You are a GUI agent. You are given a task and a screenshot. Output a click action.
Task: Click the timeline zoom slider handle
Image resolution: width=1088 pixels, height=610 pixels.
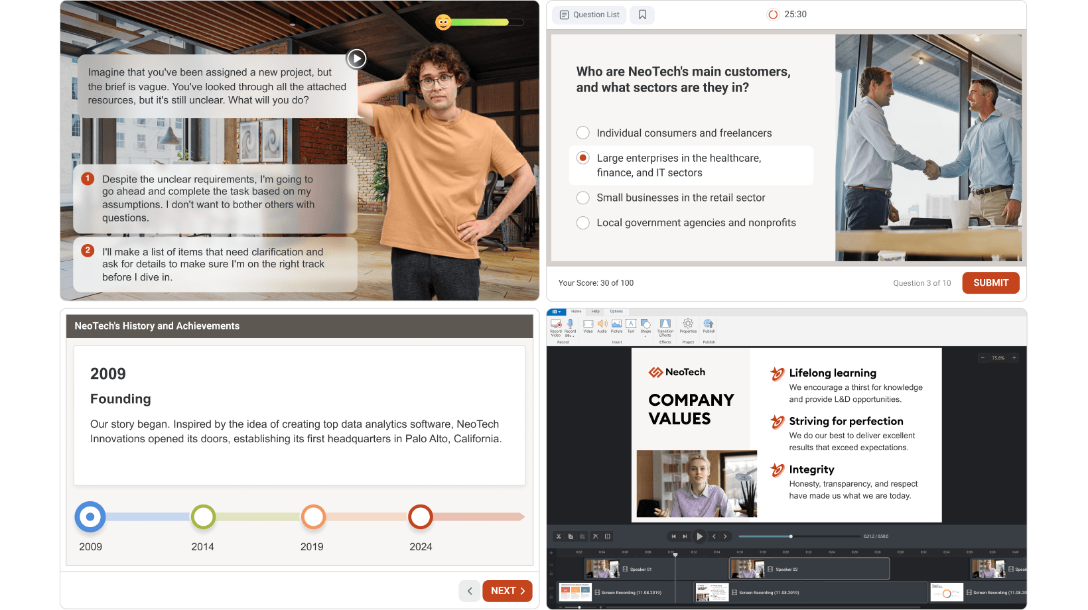(x=579, y=607)
